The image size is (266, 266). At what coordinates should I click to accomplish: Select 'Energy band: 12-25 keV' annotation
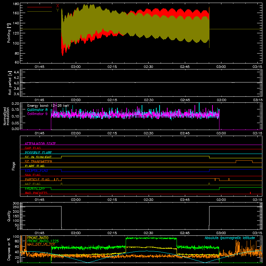(x=48, y=106)
